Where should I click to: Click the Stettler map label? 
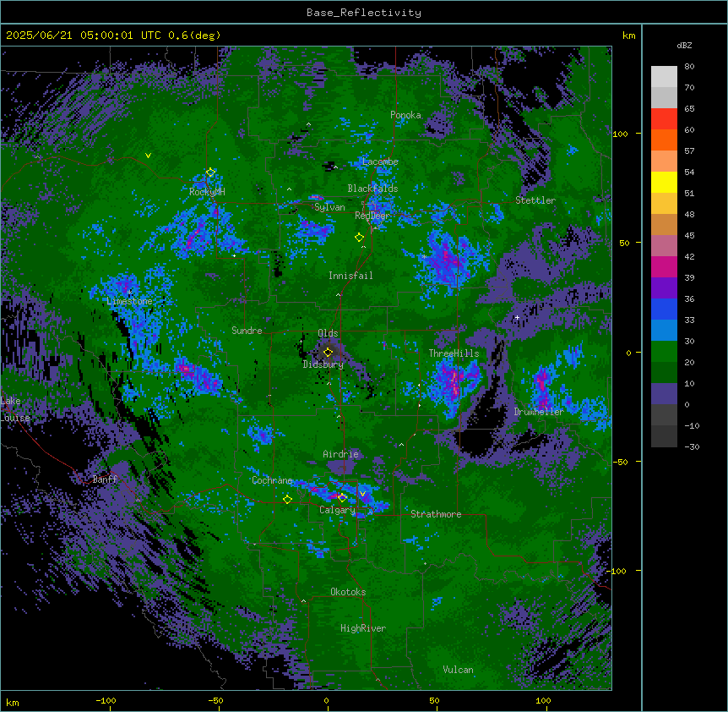[x=535, y=200]
